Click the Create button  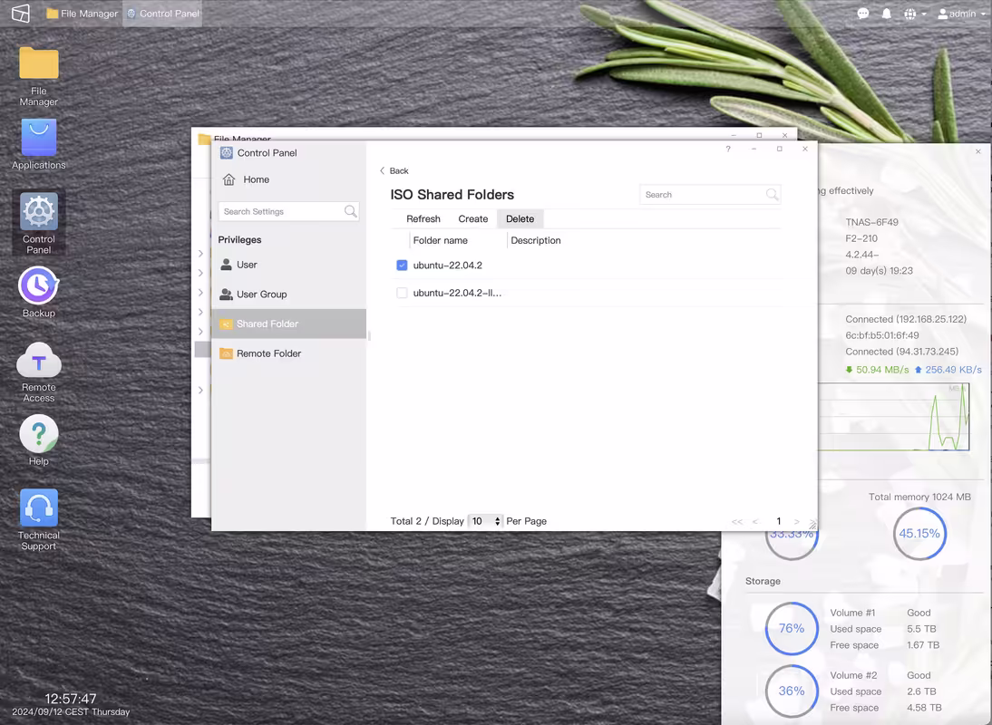point(472,218)
